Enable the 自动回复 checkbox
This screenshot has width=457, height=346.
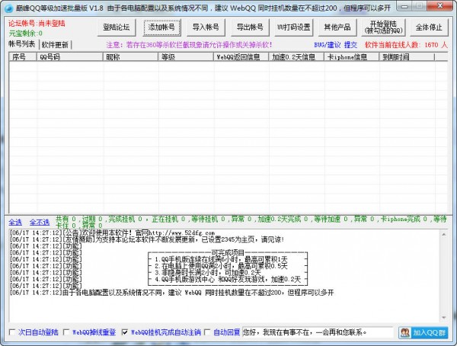pyautogui.click(x=207, y=332)
